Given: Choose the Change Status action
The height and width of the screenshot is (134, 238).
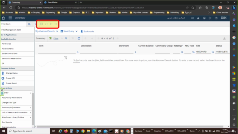Looking at the screenshot, I should click(12, 73).
